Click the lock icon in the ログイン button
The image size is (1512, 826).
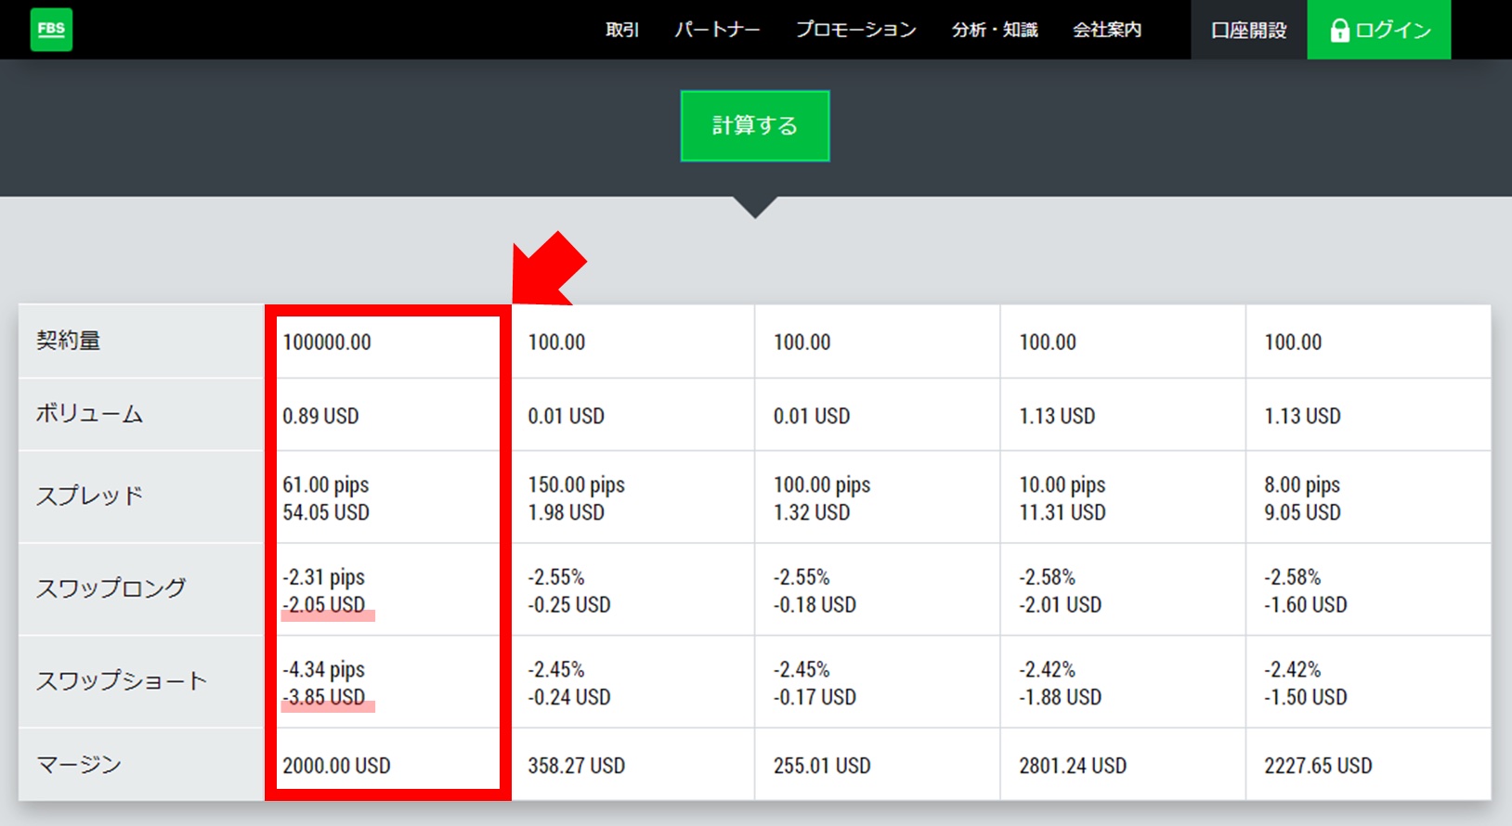click(1339, 31)
